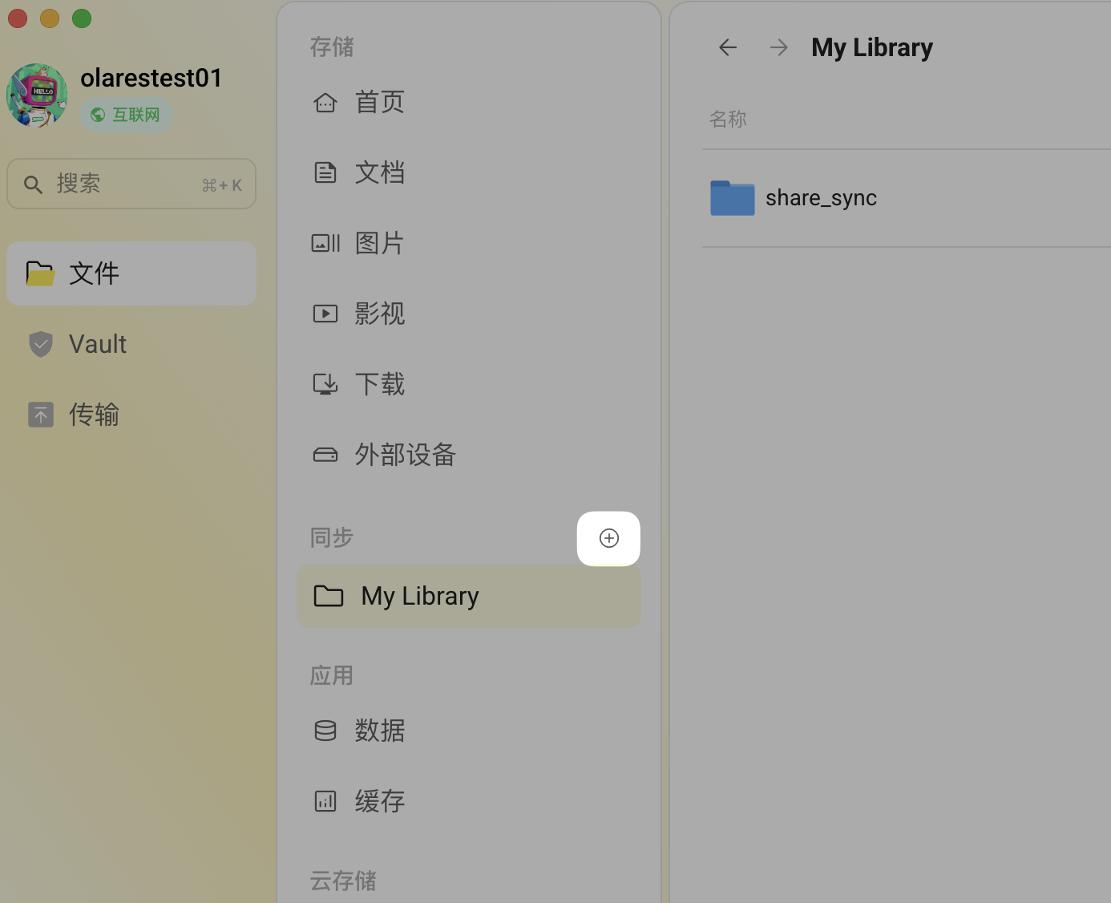Open the 影视 videos section
This screenshot has width=1111, height=903.
click(x=379, y=314)
